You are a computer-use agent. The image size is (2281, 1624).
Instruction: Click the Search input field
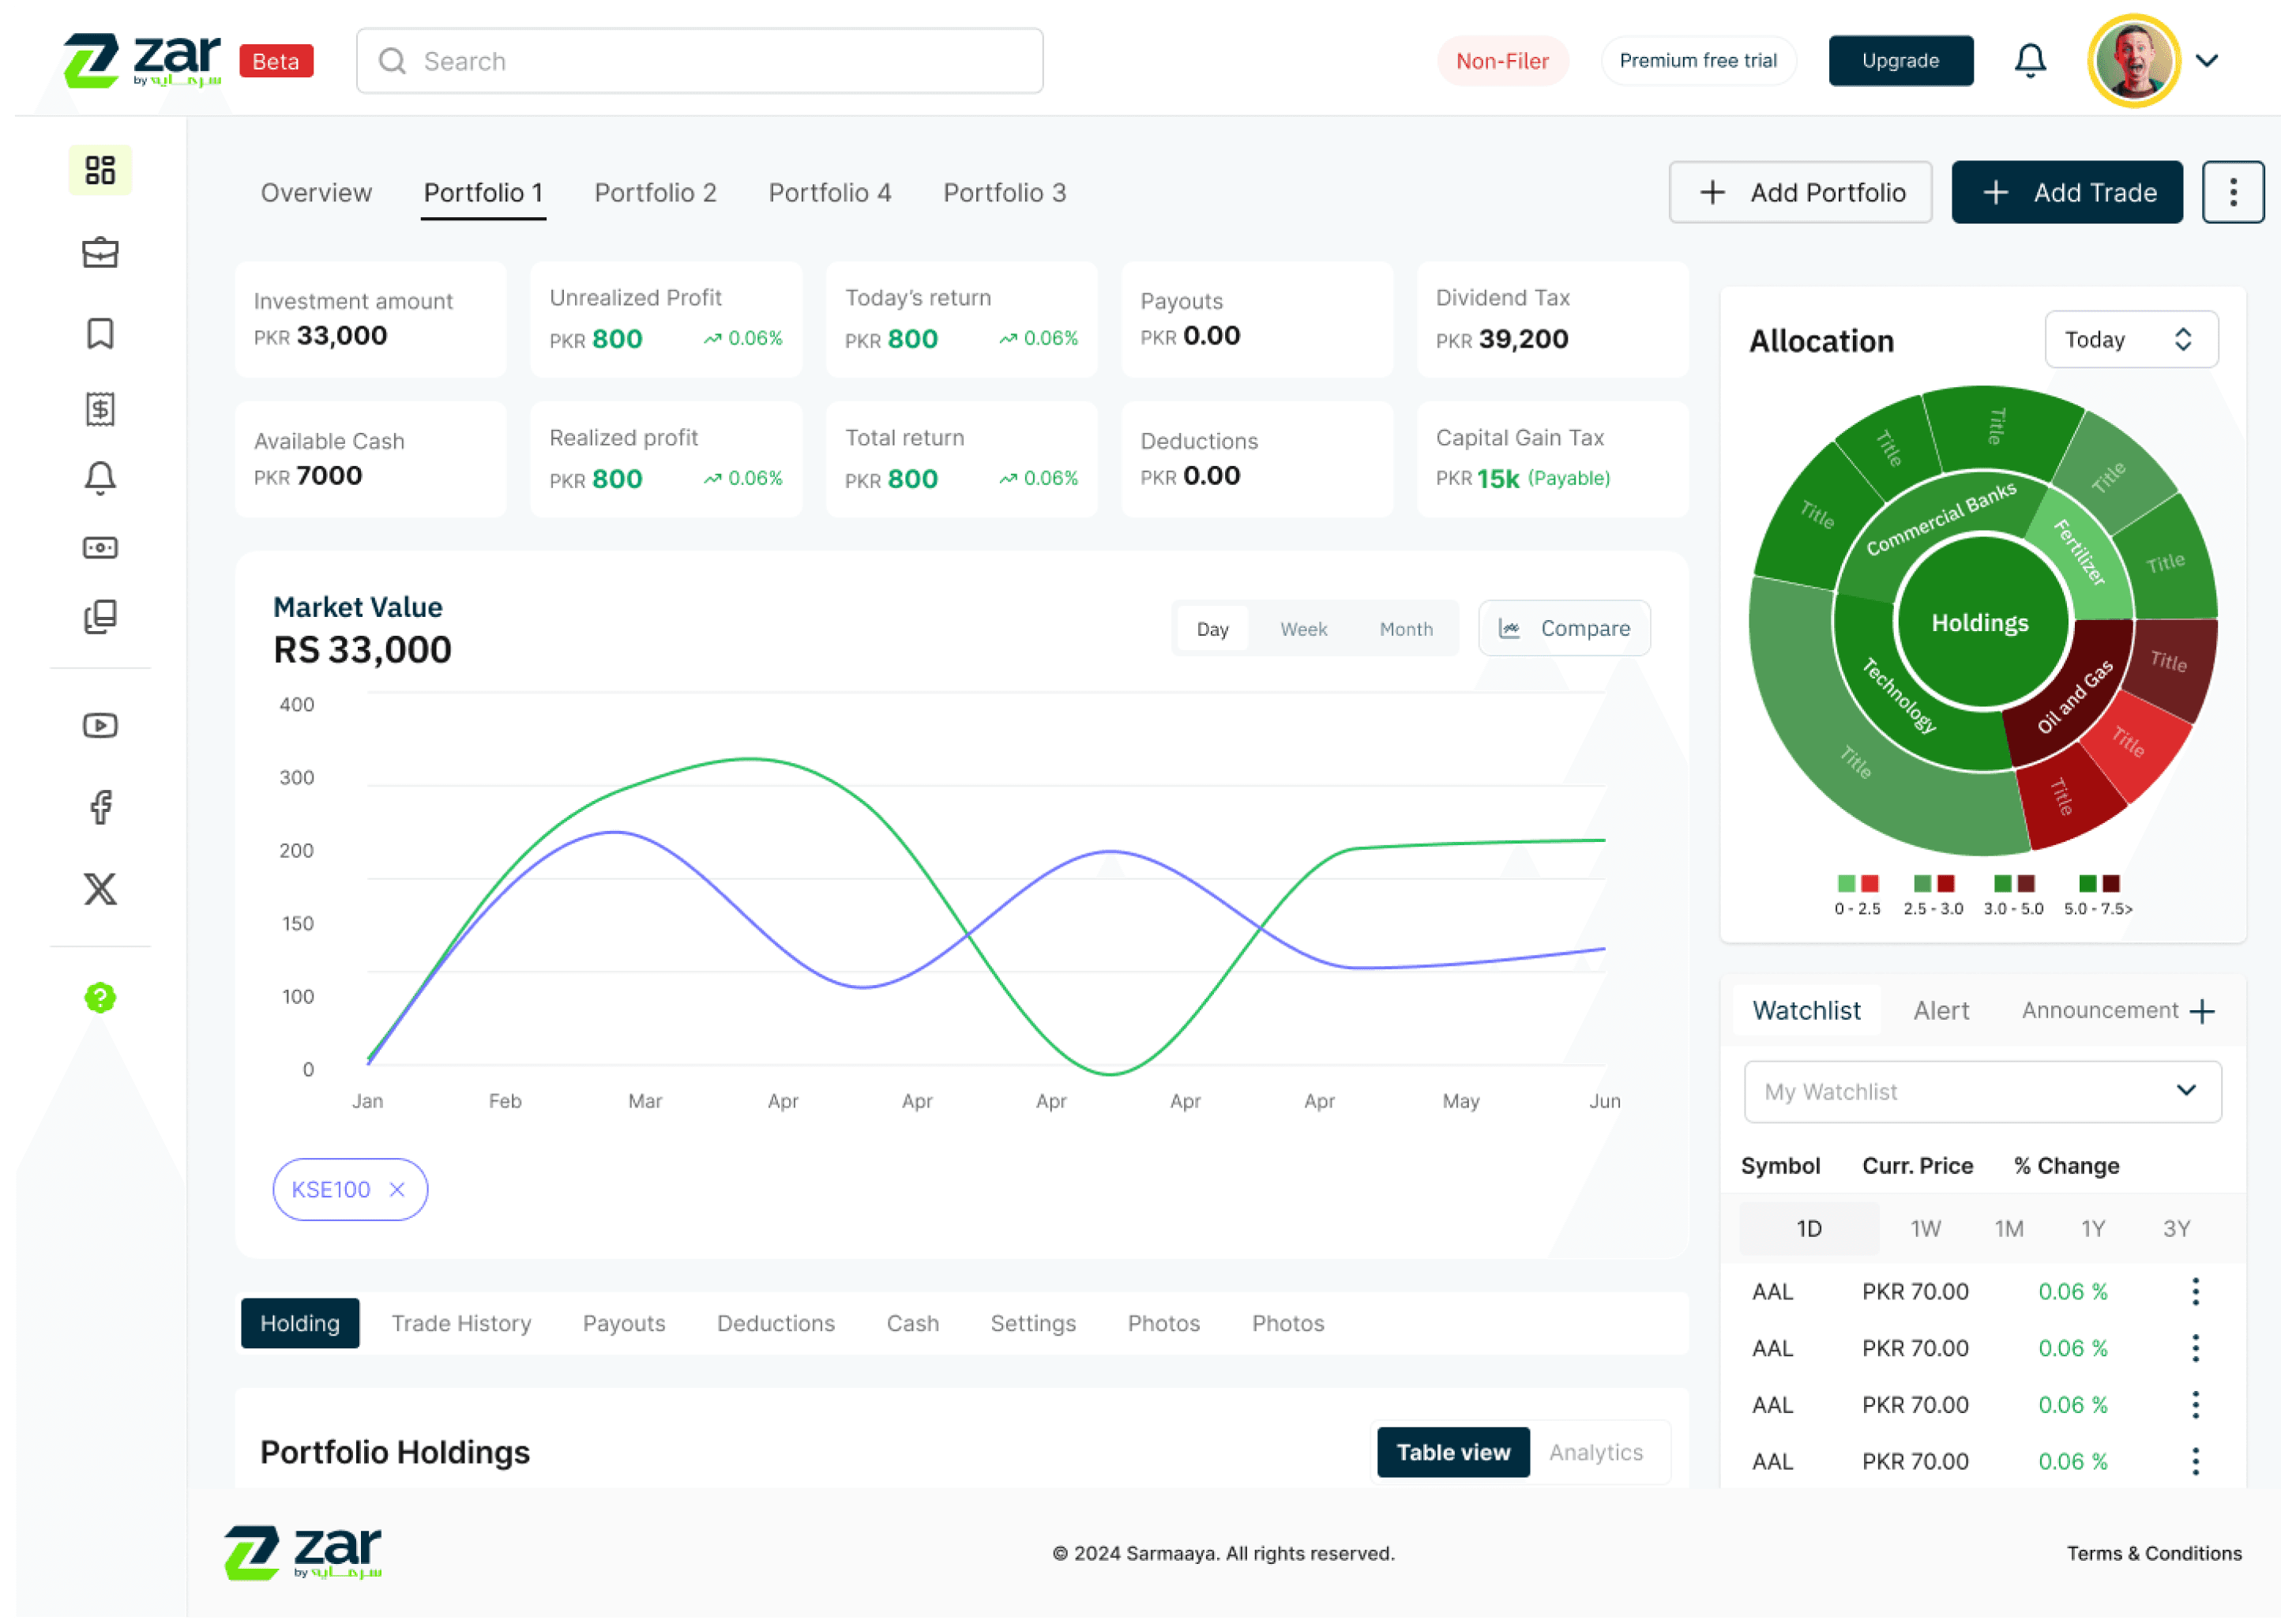(700, 61)
